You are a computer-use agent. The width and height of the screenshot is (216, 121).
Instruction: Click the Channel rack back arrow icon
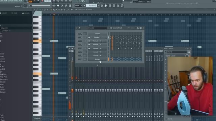click(77, 28)
